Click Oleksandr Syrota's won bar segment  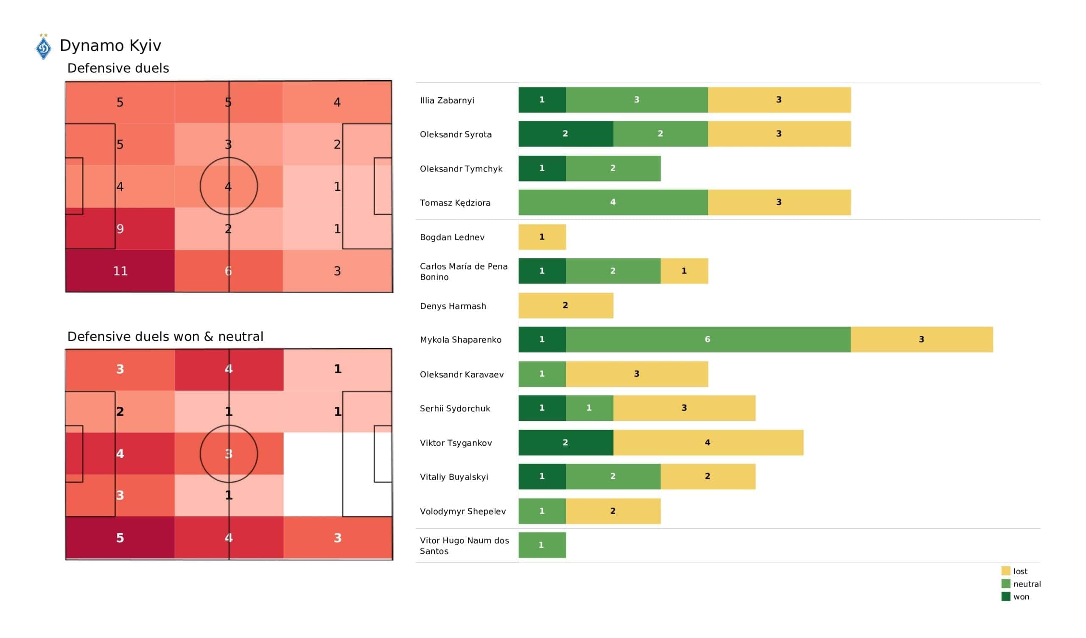pos(565,134)
